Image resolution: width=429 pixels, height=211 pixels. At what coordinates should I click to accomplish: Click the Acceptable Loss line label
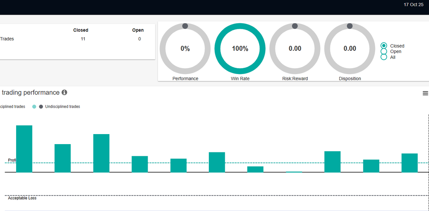22,198
